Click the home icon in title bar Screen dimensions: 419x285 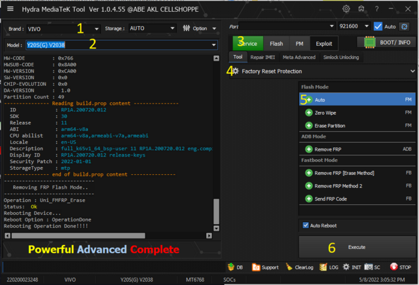(x=361, y=9)
